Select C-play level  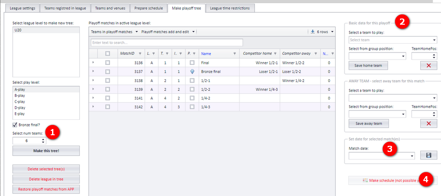[x=46, y=102]
